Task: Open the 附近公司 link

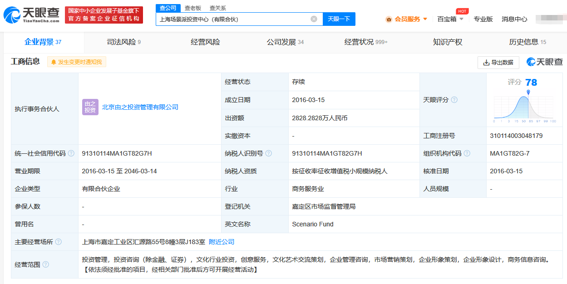Action: click(222, 242)
